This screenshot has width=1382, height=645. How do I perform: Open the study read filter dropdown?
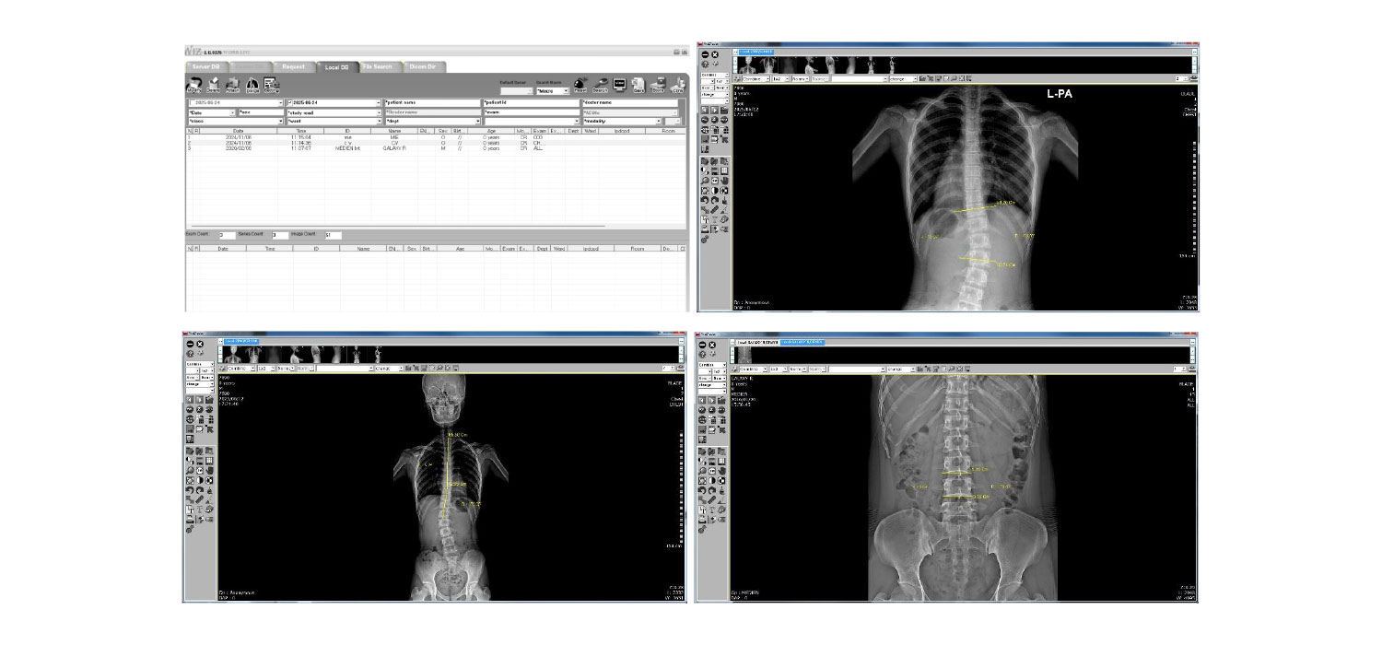coord(378,111)
